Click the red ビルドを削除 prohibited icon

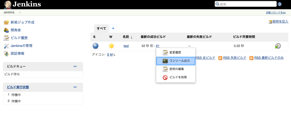click(x=165, y=77)
